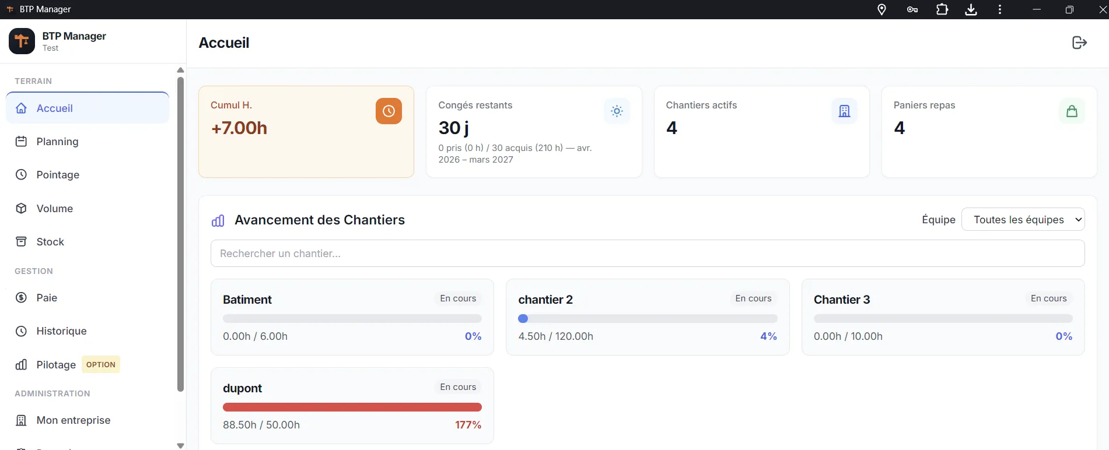Click the 4.50h / 120.00h text
This screenshot has height=450, width=1109.
click(556, 336)
